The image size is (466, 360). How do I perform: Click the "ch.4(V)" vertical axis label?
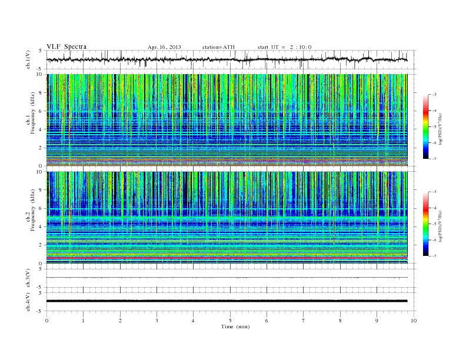click(28, 302)
